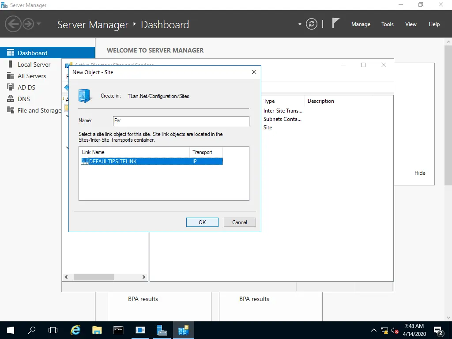The image size is (452, 339).
Task: Select Dashboard in the sidebar
Action: [48, 53]
